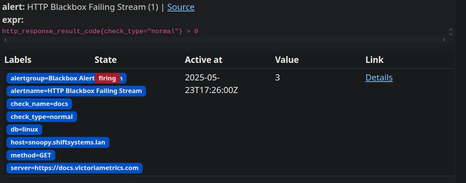
Task: Click the scroll right arrow of expr box
Action: 444,40
